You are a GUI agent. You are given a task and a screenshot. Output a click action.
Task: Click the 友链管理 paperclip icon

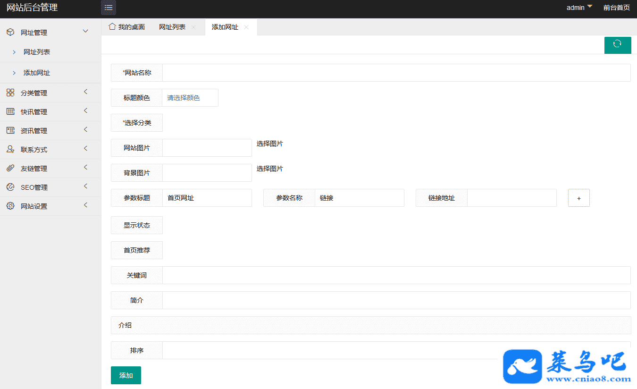[10, 169]
